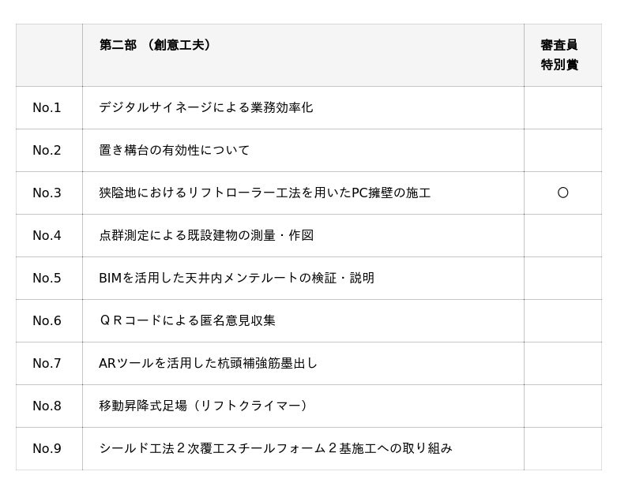Screen dimensions: 632x494
Task: Click the ARツールを活用した杭頭補強筋墨出し entry
Action: (208, 363)
